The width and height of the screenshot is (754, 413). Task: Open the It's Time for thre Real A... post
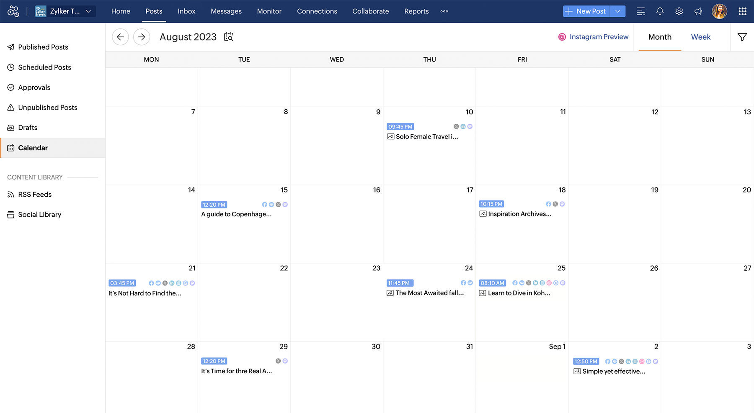pos(237,371)
